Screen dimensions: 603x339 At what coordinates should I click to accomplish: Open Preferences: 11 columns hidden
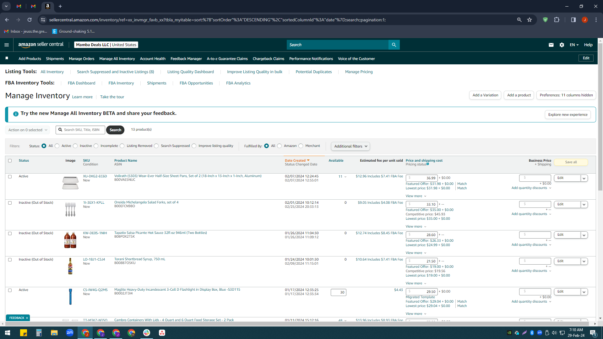coord(566,95)
